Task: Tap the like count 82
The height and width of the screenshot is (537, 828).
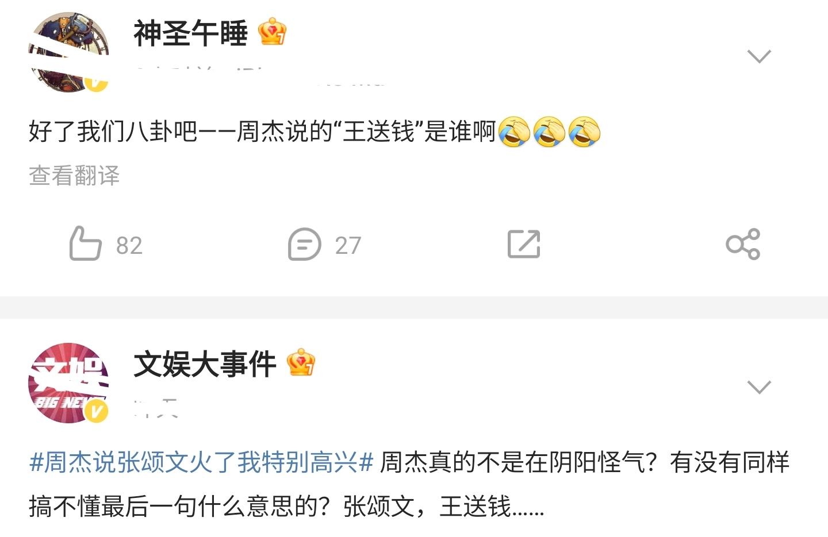Action: pos(129,246)
